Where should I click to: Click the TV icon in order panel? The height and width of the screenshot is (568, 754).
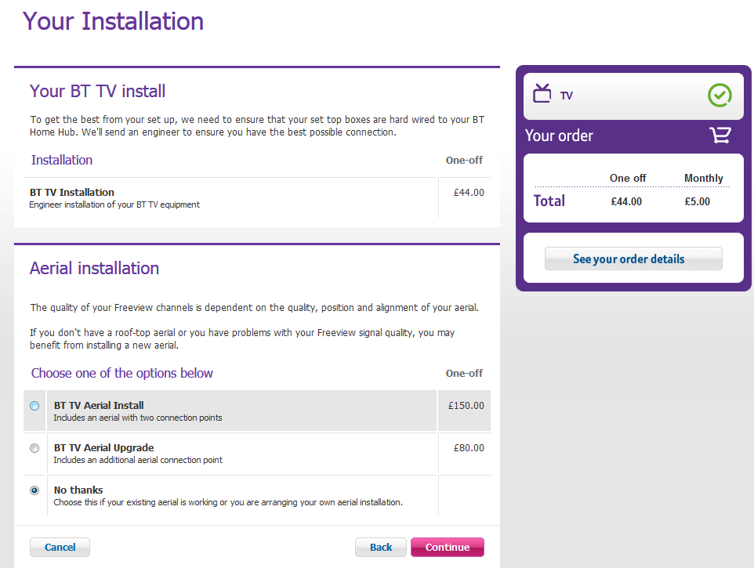coord(542,94)
